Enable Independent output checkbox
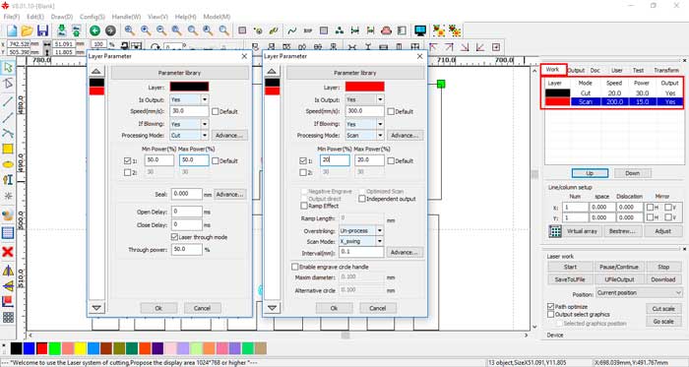This screenshot has width=689, height=367. [361, 199]
